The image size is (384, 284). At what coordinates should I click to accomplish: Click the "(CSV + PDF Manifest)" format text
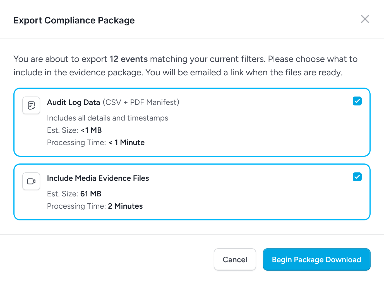tap(141, 102)
